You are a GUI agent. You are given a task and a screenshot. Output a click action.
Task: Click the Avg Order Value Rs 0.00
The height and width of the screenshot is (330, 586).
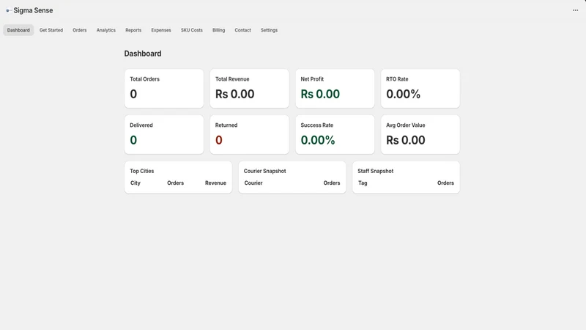pyautogui.click(x=406, y=140)
